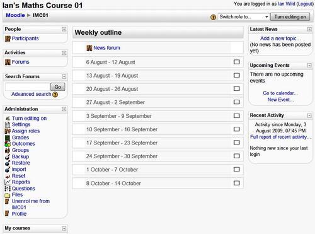Click the Backup icon in Administration
The image size is (315, 234).
[x=8, y=157]
